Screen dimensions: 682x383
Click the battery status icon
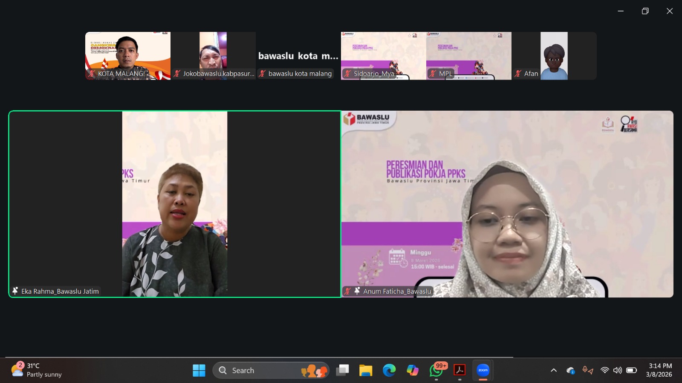tap(632, 370)
